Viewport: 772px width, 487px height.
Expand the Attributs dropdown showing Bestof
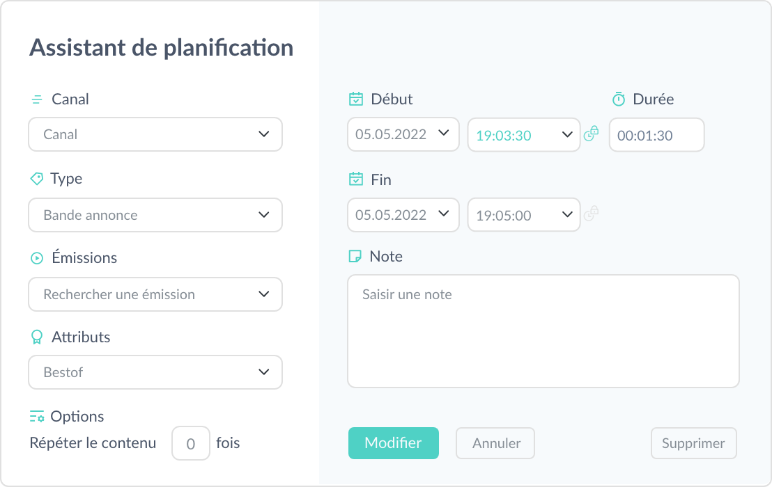pyautogui.click(x=155, y=372)
